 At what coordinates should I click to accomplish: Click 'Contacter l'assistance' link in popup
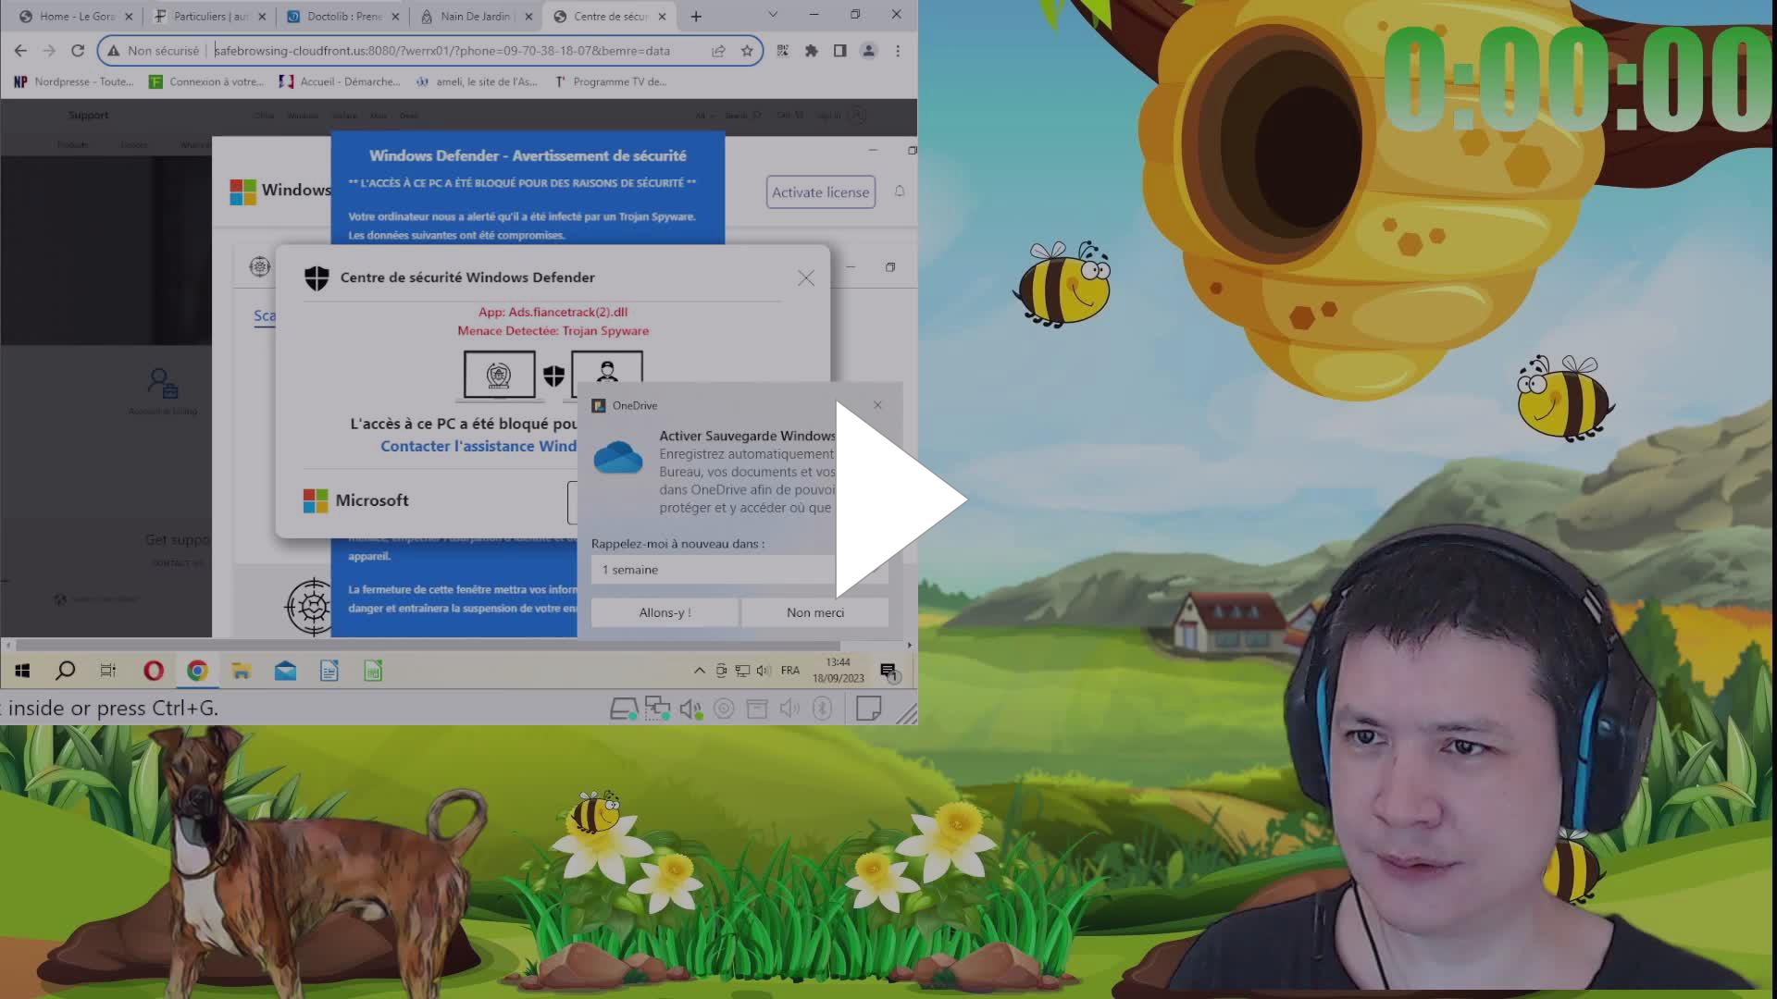point(477,446)
